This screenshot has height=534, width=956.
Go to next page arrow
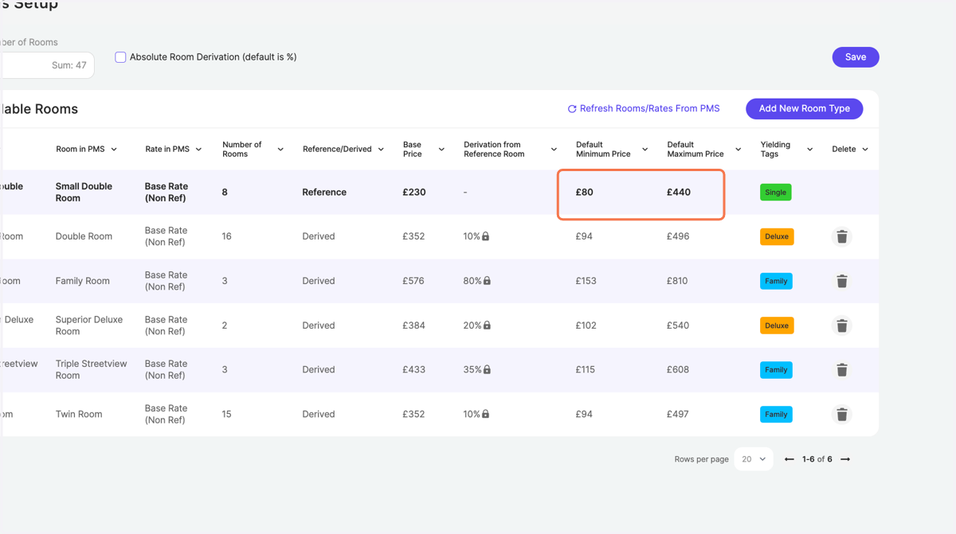[845, 459]
